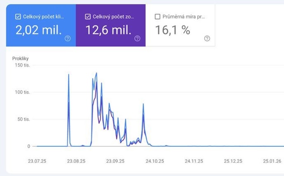Click the 24.11.25 date axis label
Screen dimensions: 284x176
click(x=194, y=161)
